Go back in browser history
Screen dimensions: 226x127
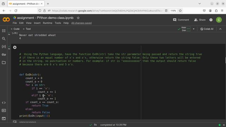[4, 11]
